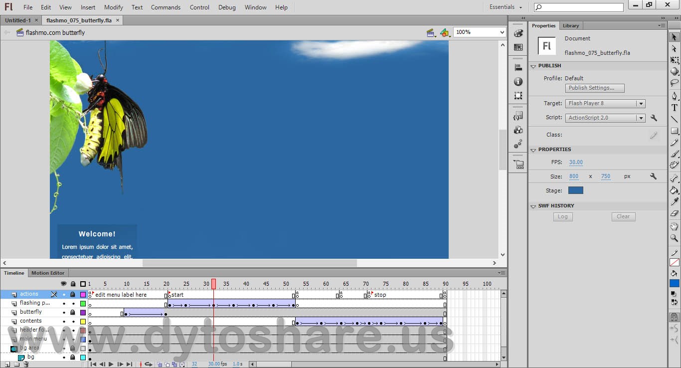Toggle Snap to Objects magnet
Screen dimensions: 681x368
tap(674, 317)
